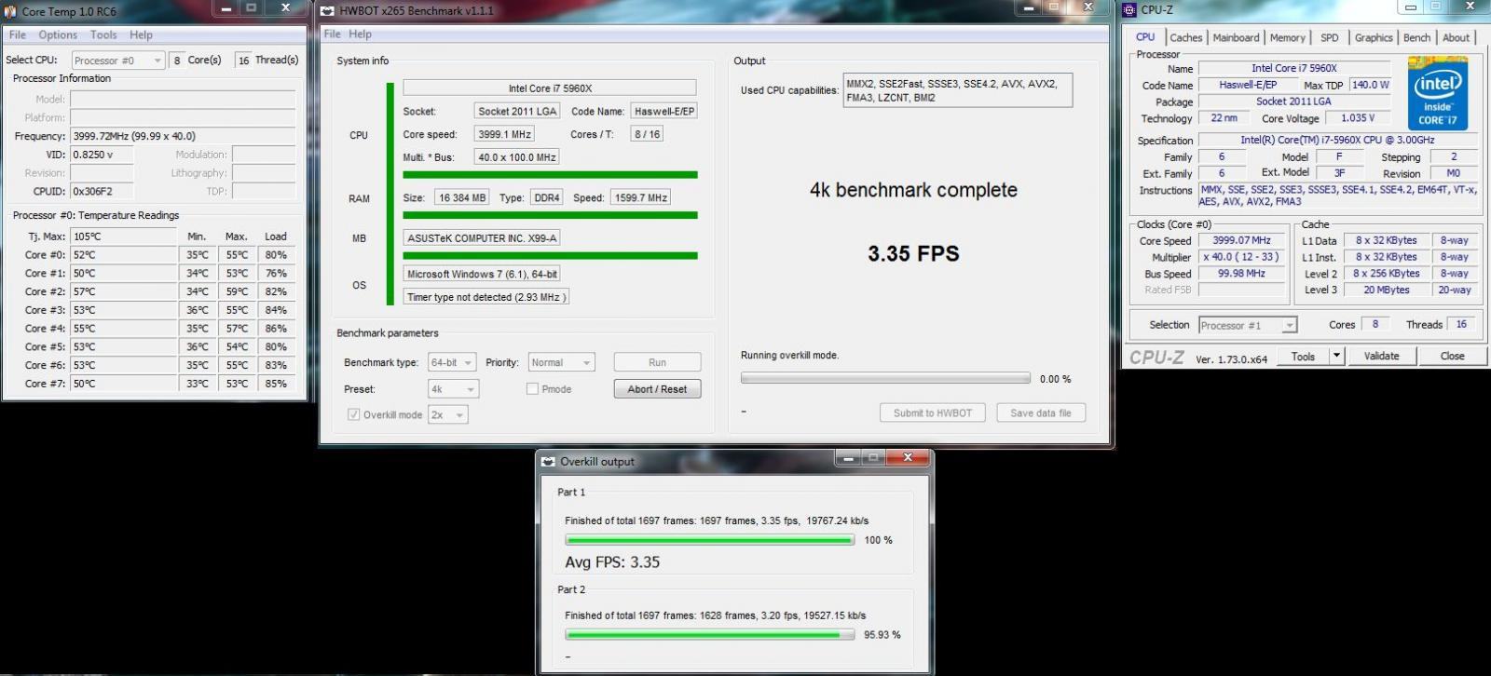This screenshot has width=1491, height=676.
Task: Click the Core #4 load value 86%
Action: coord(276,329)
